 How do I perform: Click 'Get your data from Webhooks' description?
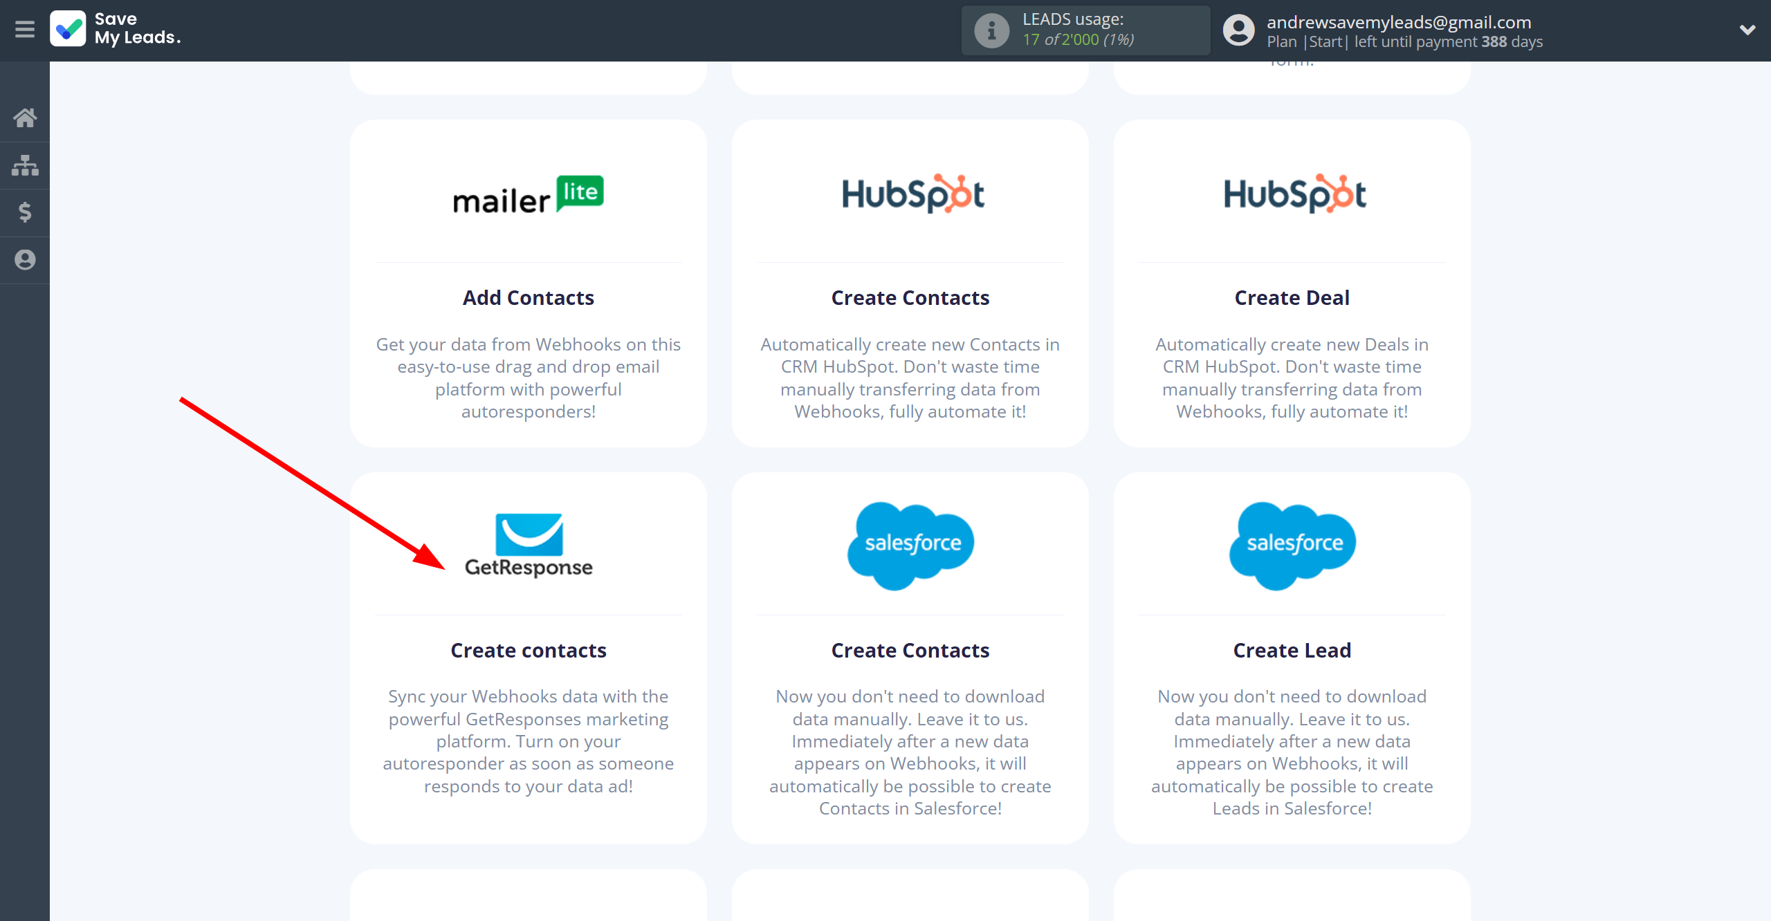coord(529,378)
